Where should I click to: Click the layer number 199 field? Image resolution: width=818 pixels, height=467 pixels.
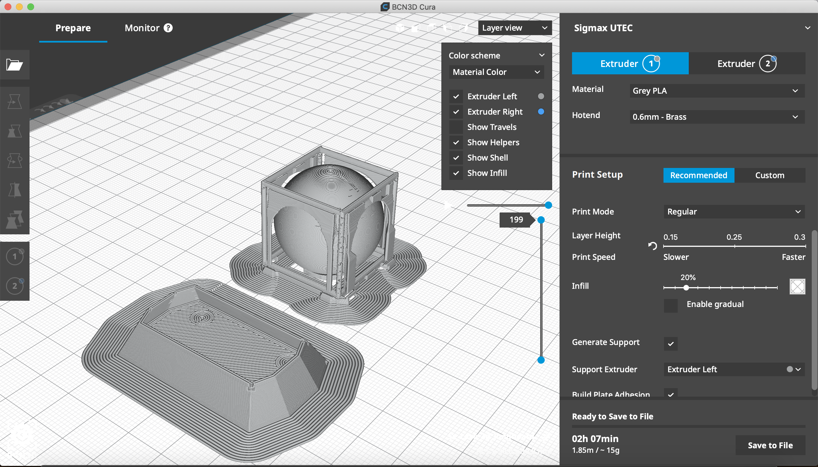[516, 220]
